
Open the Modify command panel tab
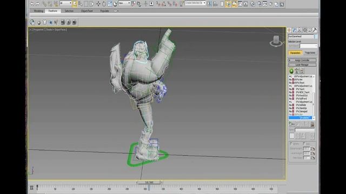[x=294, y=30]
